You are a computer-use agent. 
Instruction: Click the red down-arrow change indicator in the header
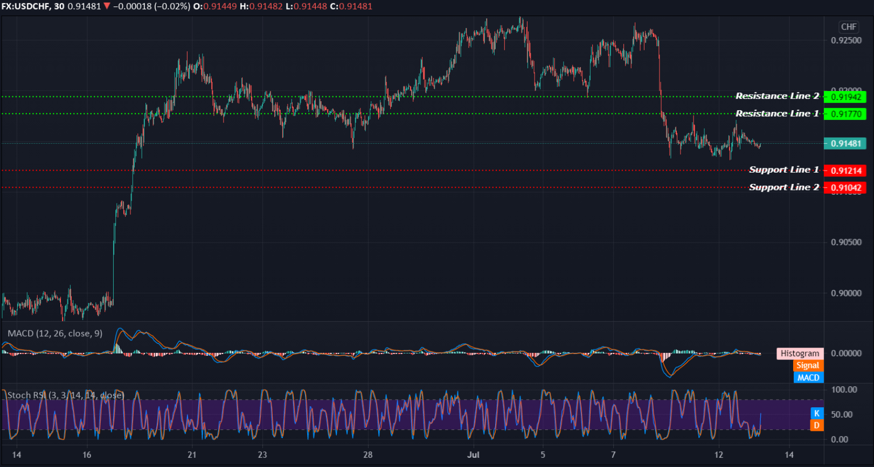point(107,6)
